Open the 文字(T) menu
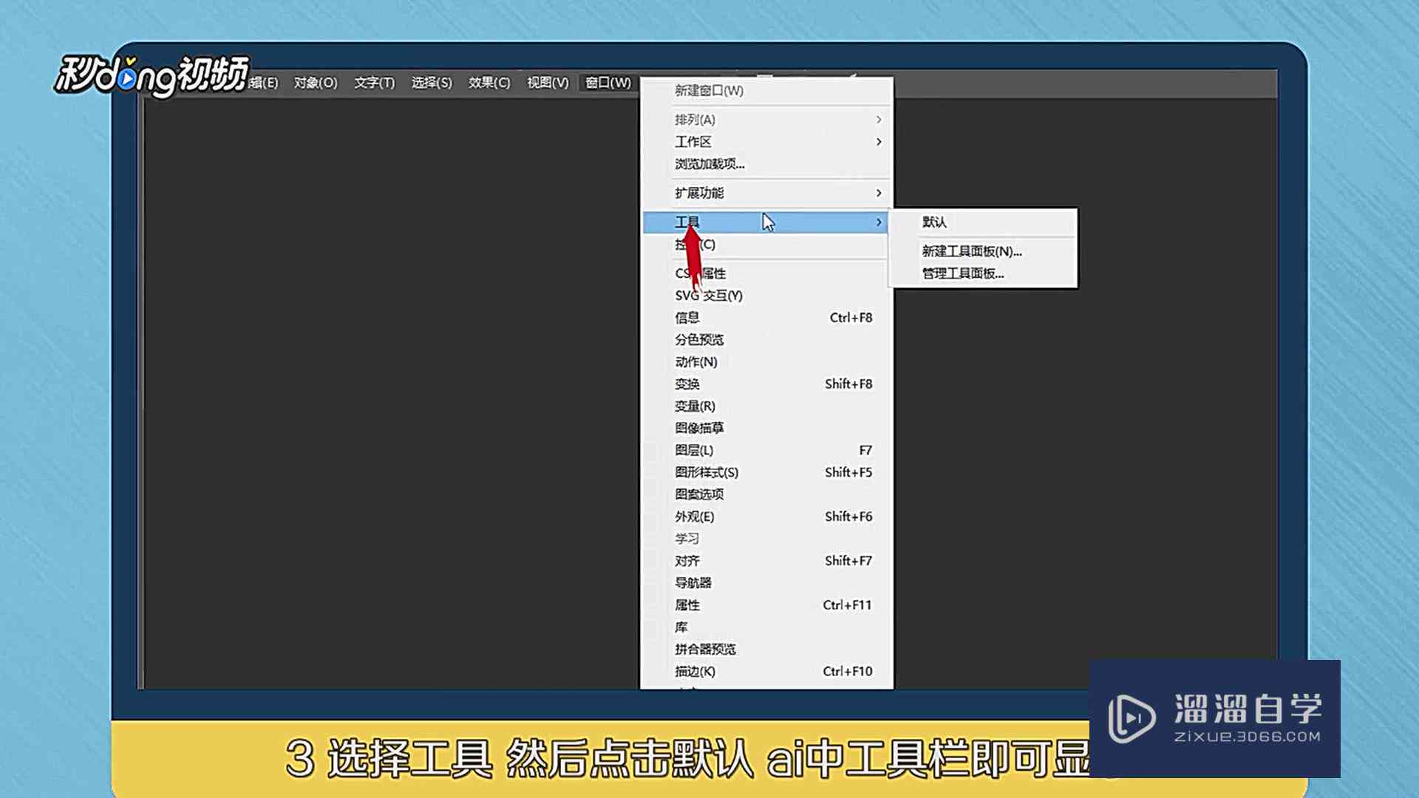The image size is (1419, 798). click(x=374, y=83)
